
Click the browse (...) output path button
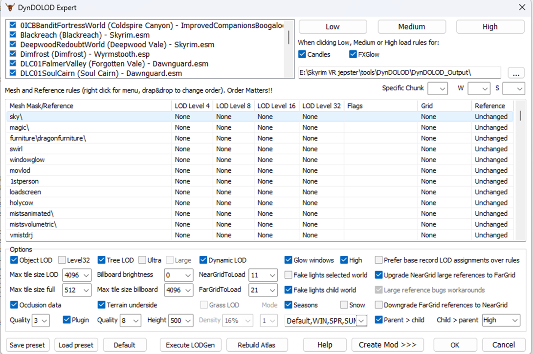[x=516, y=73]
